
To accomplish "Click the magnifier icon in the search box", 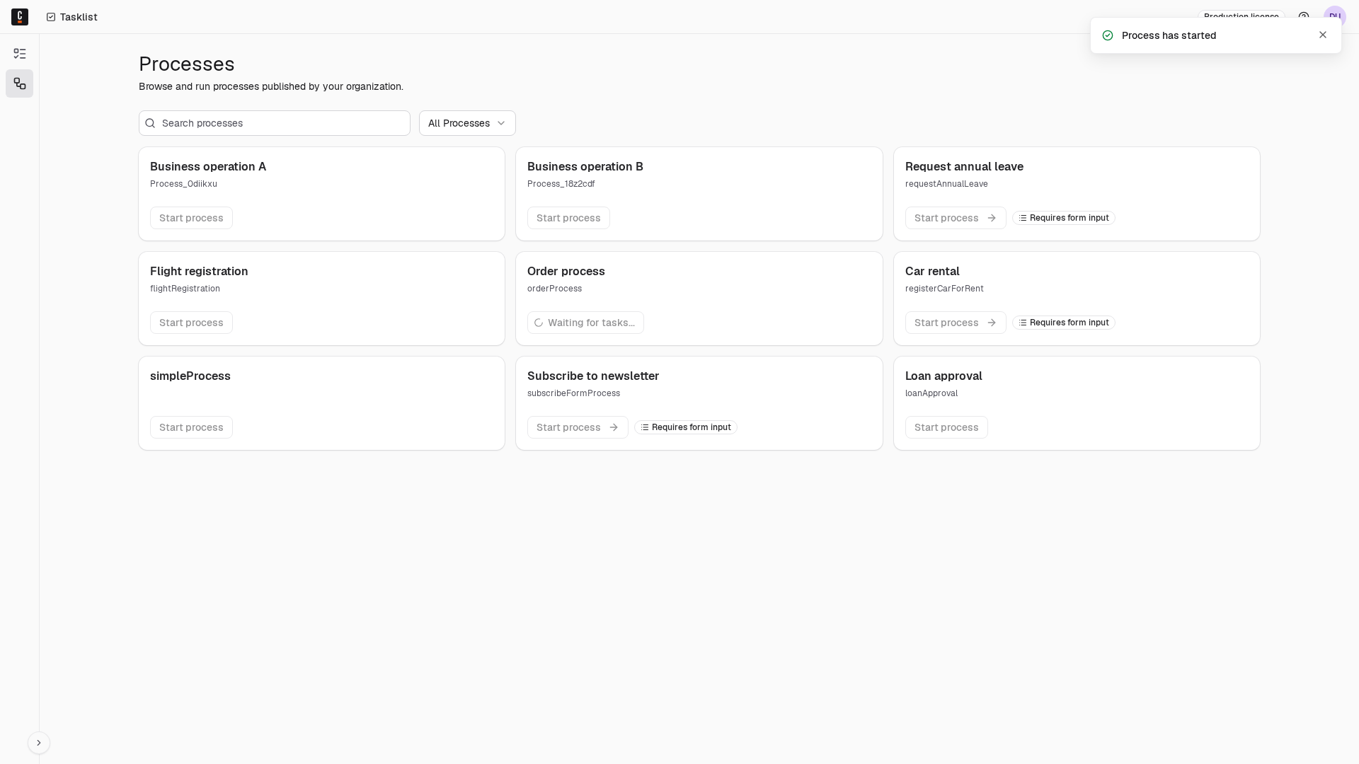I will click(150, 123).
